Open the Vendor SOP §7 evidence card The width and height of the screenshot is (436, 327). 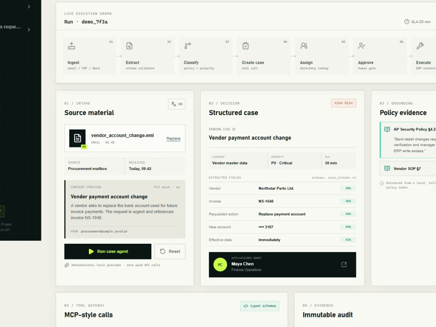[408, 168]
